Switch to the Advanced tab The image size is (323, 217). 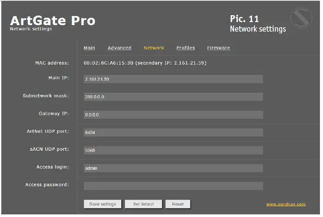pos(119,48)
